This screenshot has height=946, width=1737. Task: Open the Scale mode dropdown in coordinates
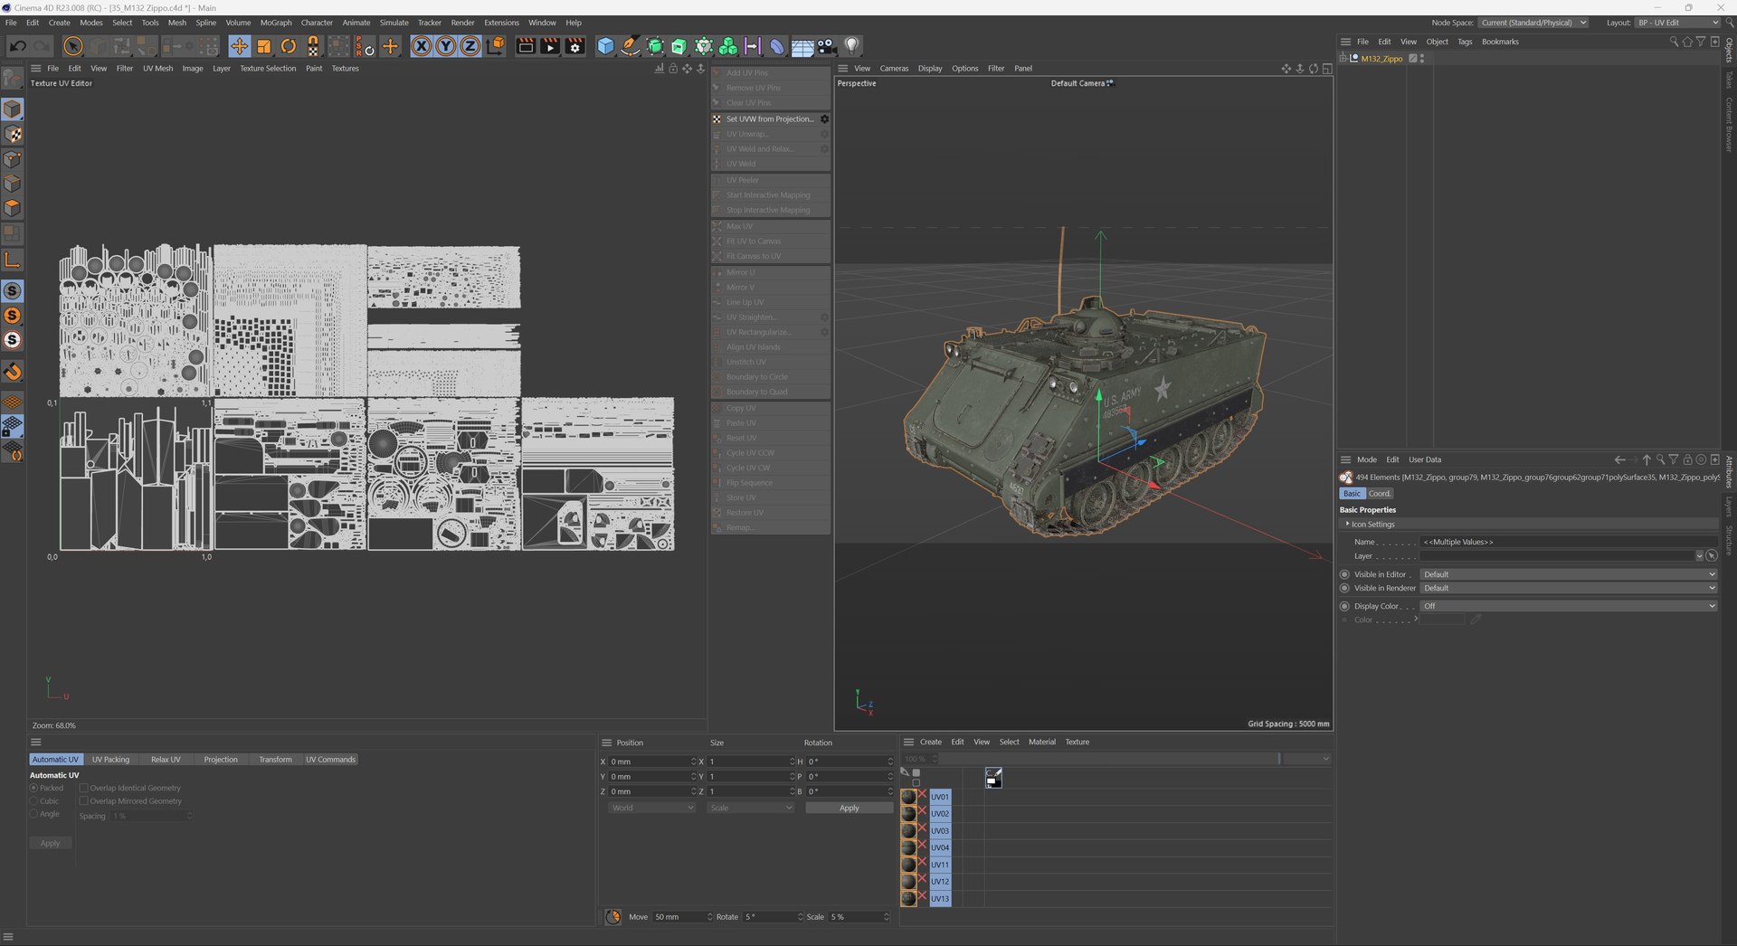(751, 809)
